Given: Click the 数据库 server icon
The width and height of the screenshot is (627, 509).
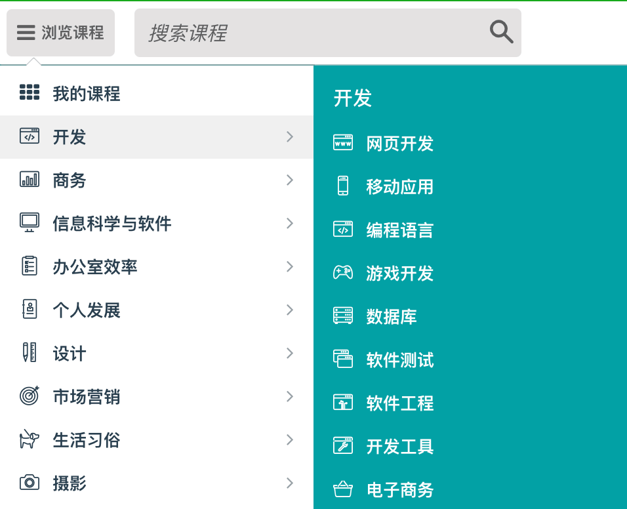Looking at the screenshot, I should point(343,316).
